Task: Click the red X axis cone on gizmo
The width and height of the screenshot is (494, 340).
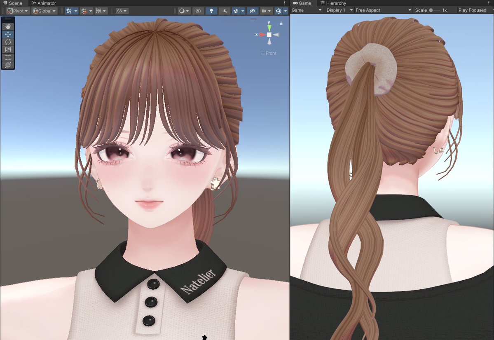Action: pyautogui.click(x=262, y=35)
